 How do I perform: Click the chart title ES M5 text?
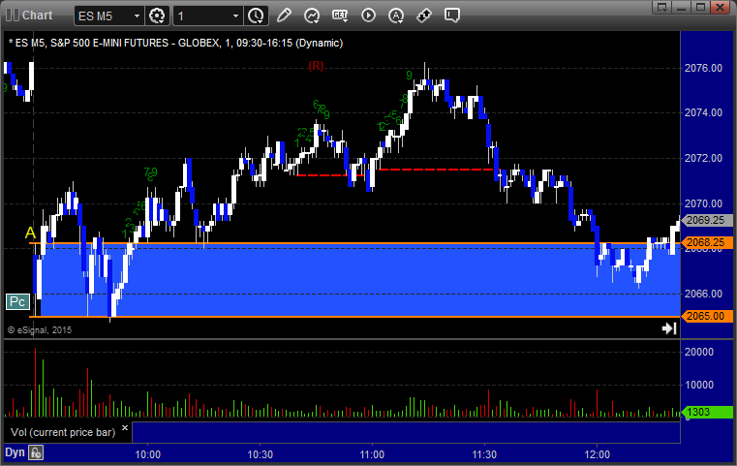tap(176, 43)
